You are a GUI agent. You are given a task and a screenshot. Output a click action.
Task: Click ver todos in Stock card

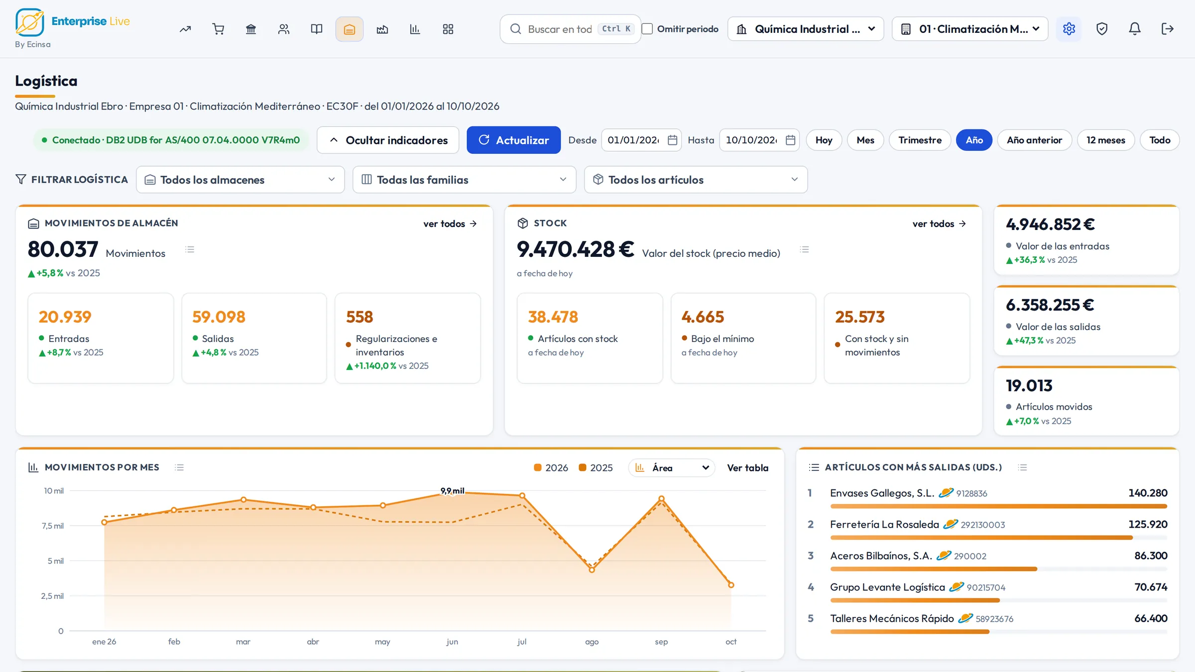point(940,224)
